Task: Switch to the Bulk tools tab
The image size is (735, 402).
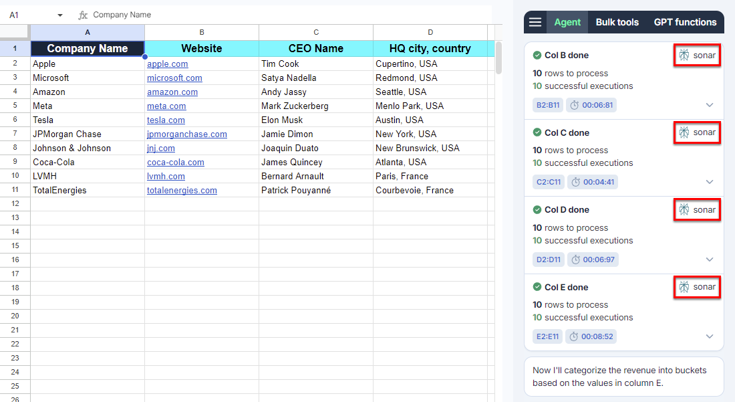Action: click(x=617, y=22)
